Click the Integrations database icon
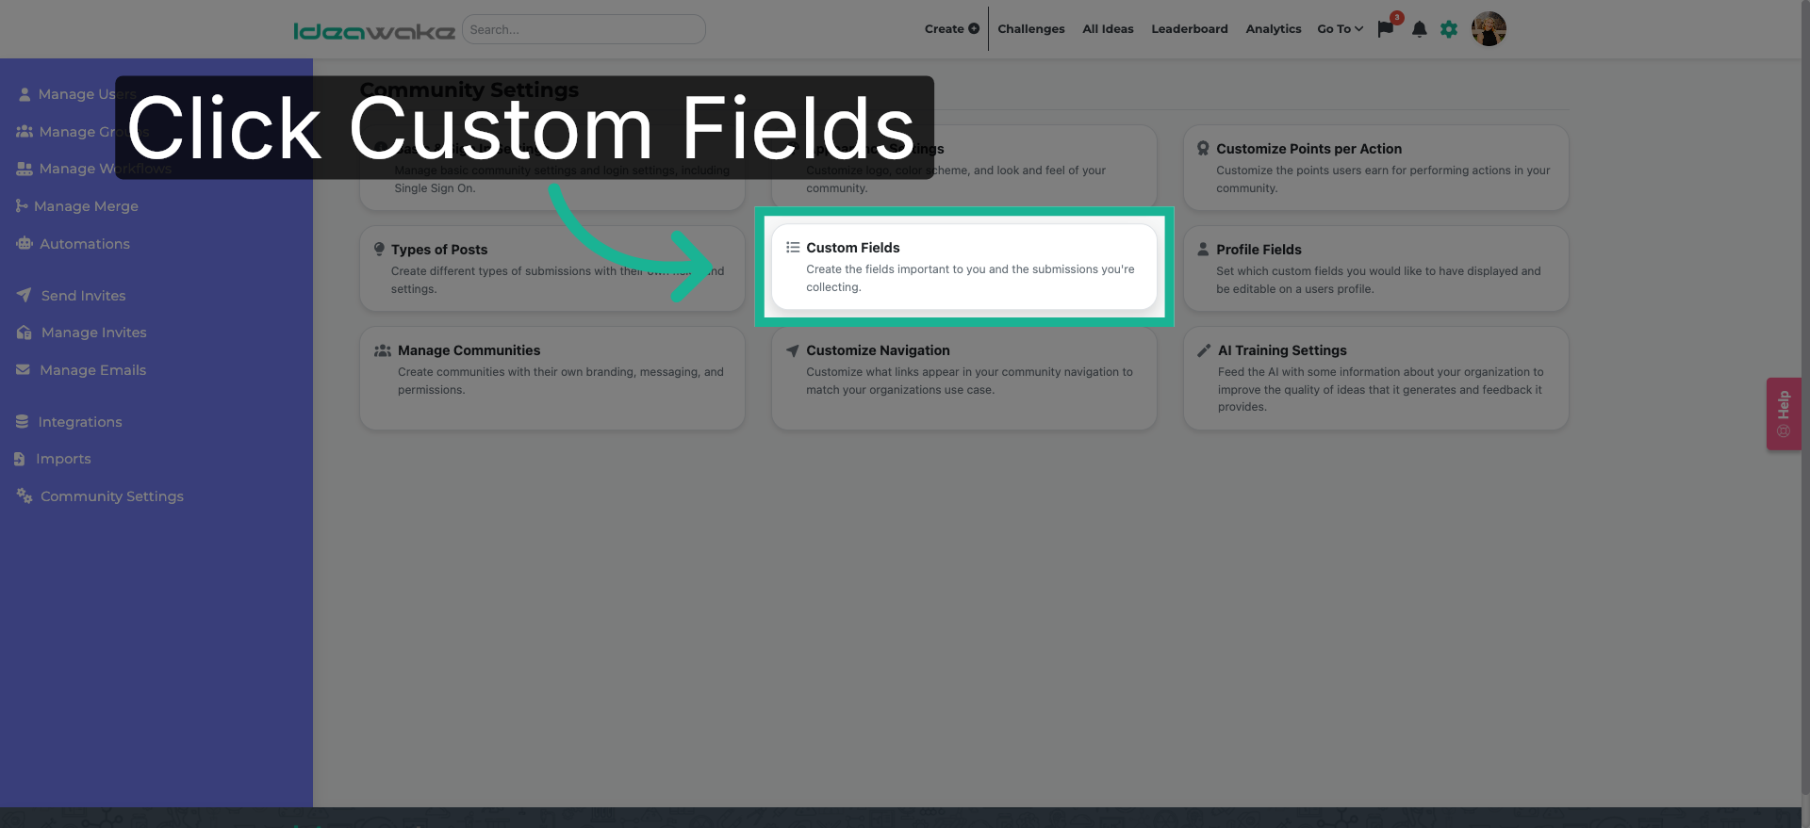 click(x=22, y=421)
